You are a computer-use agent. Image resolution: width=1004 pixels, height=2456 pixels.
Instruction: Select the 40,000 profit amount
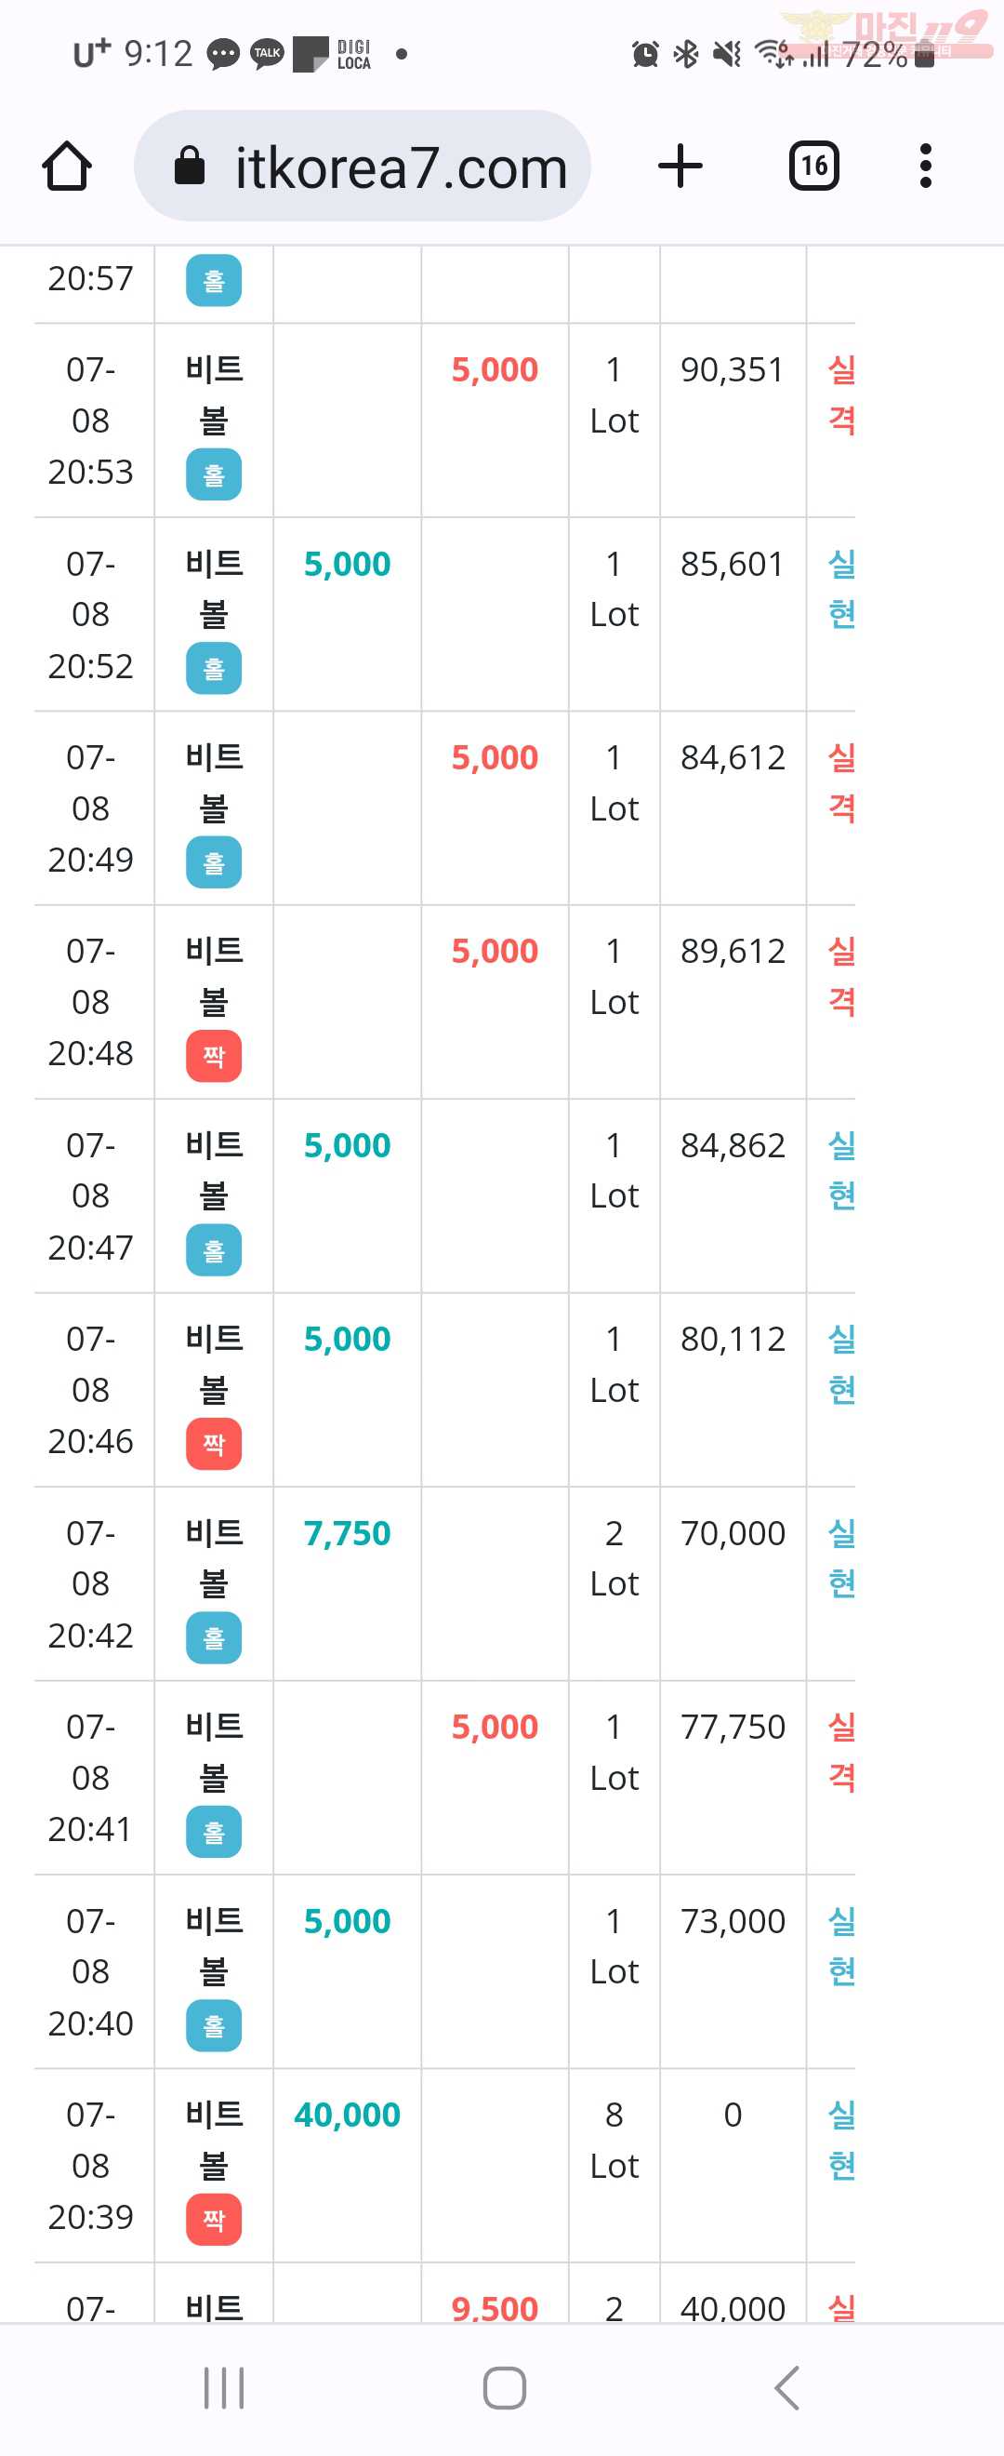347,2115
